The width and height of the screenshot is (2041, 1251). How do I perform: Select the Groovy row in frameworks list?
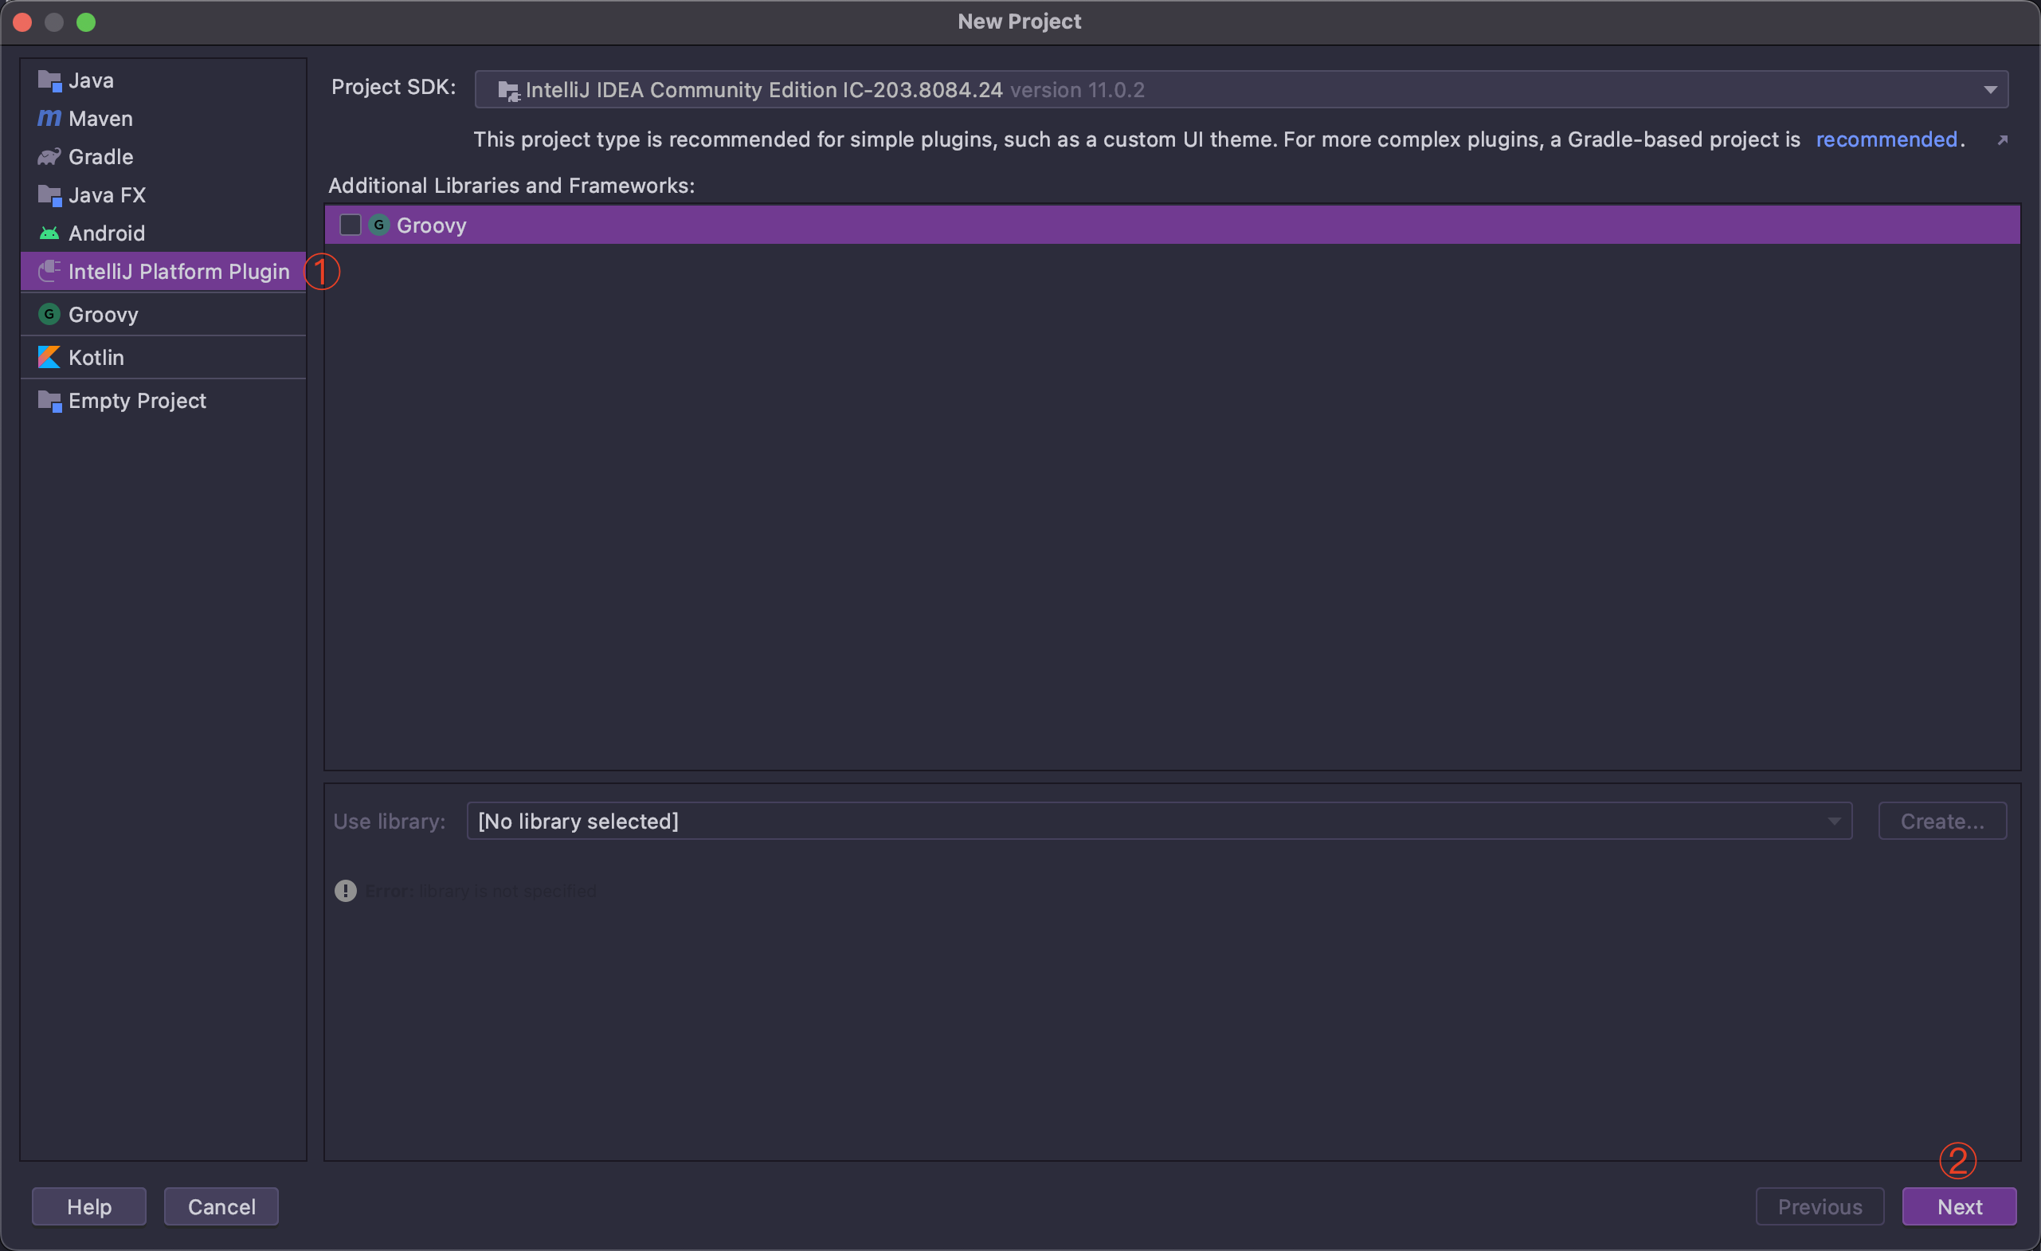click(1172, 225)
